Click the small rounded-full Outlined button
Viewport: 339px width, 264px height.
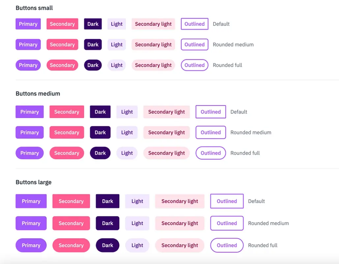coord(194,65)
